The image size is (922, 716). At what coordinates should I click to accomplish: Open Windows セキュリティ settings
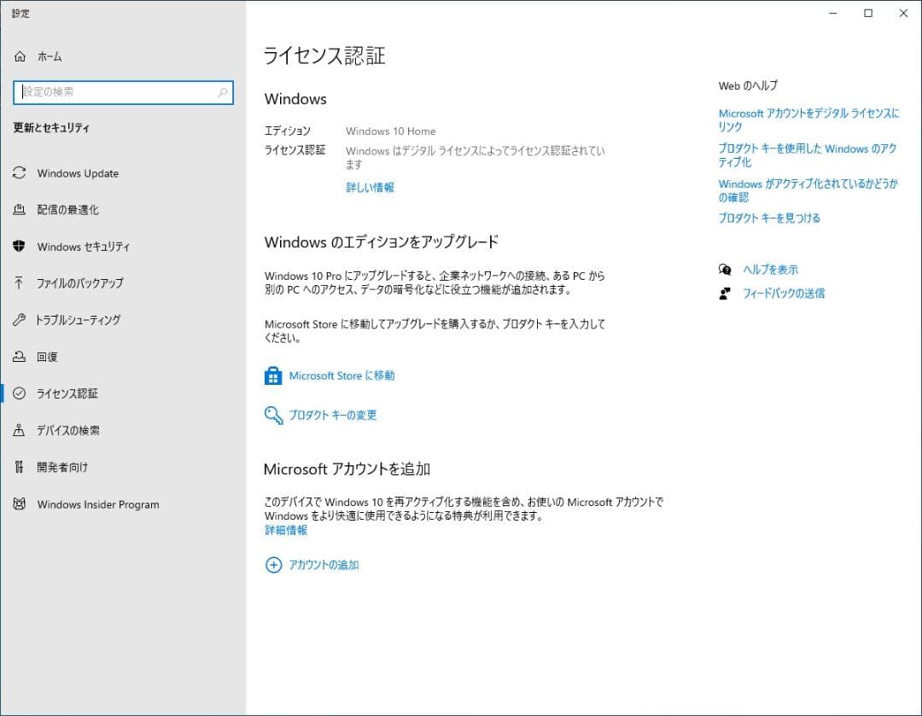click(x=82, y=247)
